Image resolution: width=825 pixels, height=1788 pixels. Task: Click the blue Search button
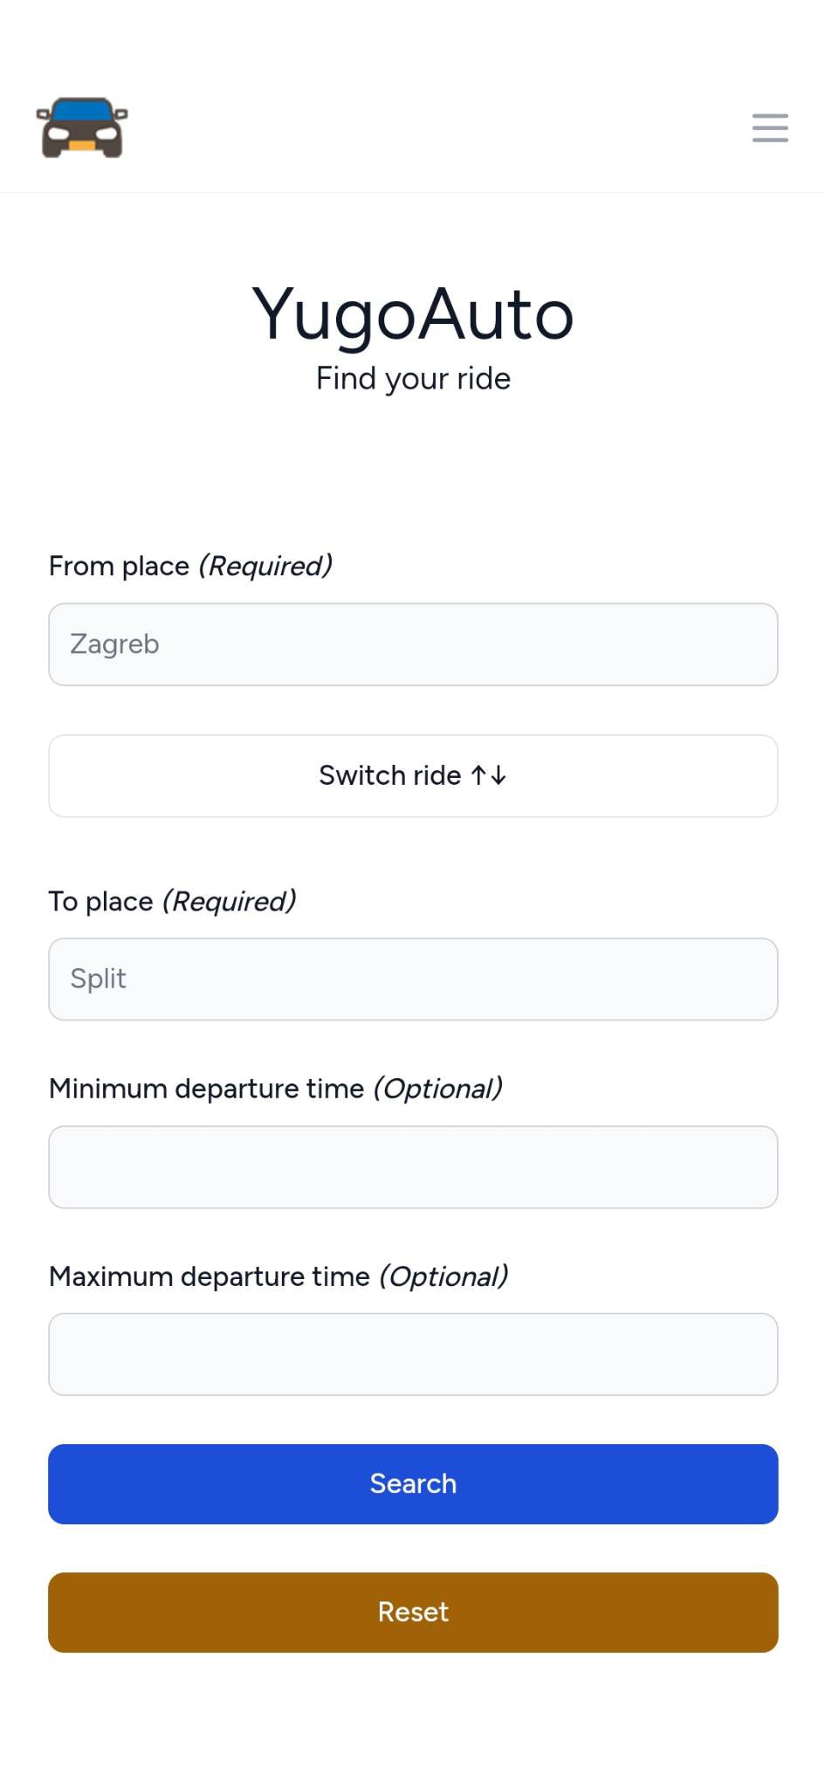tap(413, 1484)
